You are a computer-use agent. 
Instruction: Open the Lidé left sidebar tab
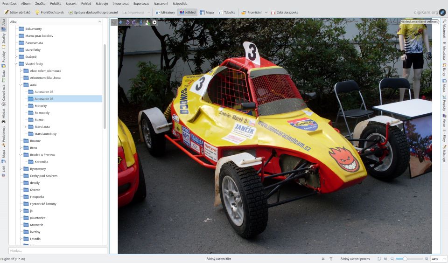coord(3,171)
